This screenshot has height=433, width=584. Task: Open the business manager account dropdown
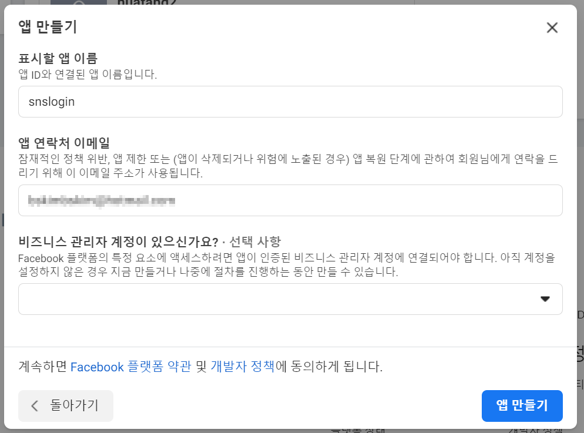click(290, 299)
